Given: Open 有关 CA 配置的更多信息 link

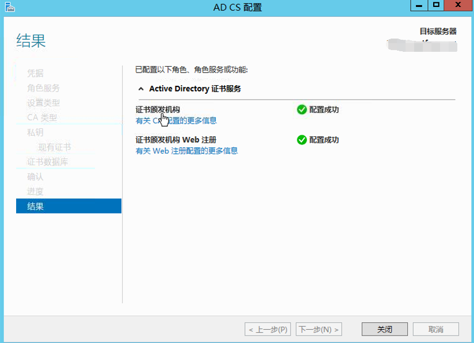Looking at the screenshot, I should 176,121.
